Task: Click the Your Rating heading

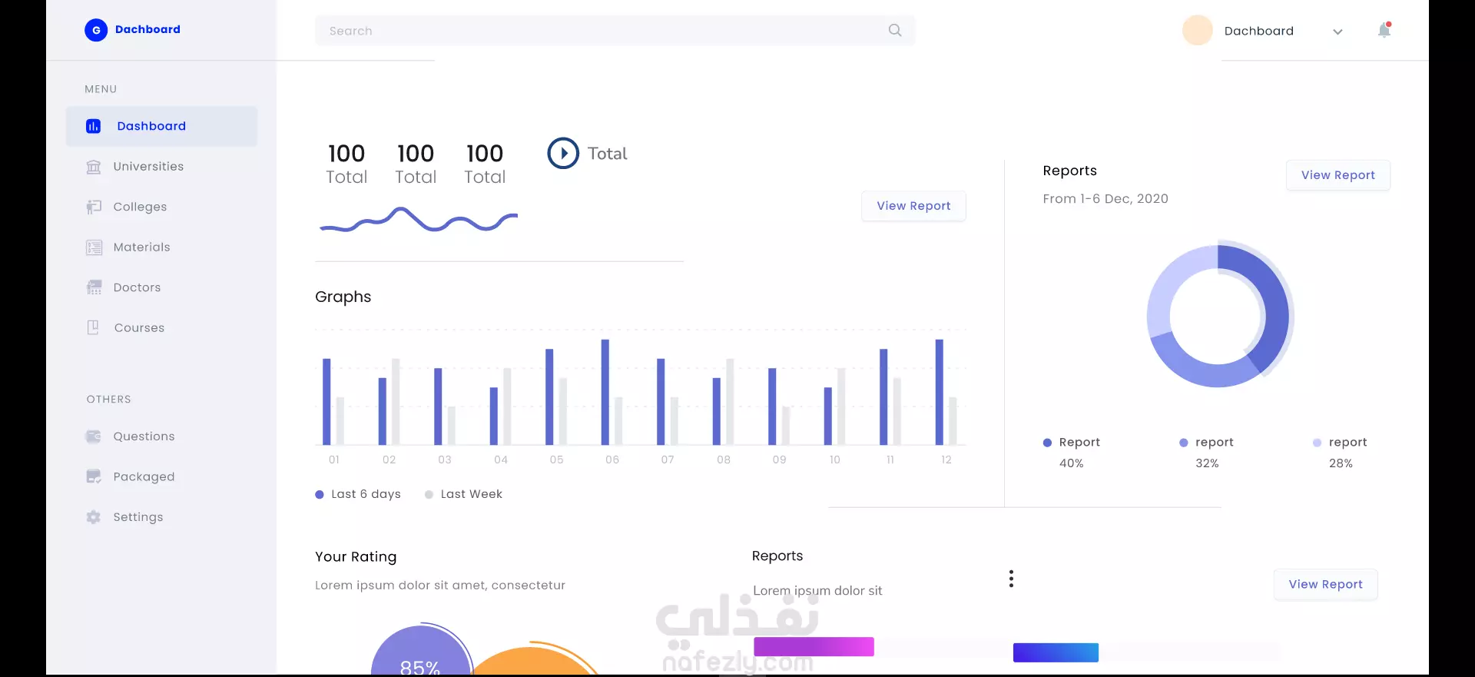Action: click(x=356, y=556)
